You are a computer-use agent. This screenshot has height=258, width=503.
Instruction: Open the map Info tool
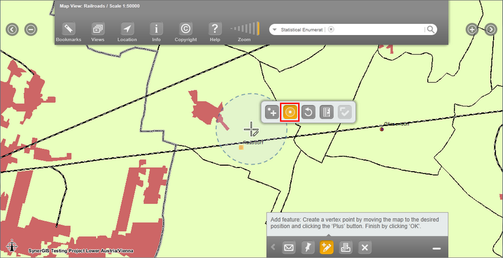(156, 30)
